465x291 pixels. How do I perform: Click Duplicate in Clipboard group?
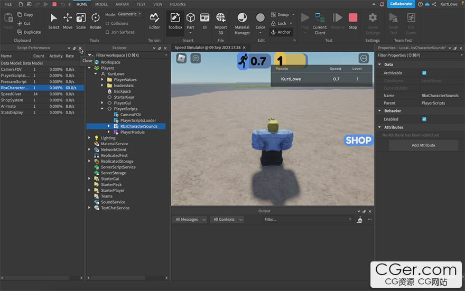point(29,32)
